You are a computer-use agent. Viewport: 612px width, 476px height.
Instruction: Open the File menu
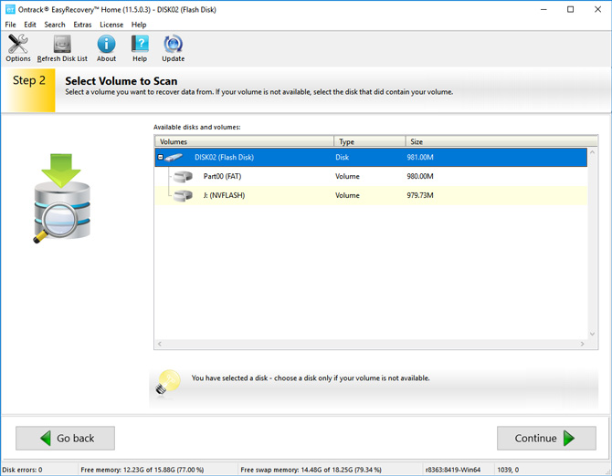coord(10,25)
